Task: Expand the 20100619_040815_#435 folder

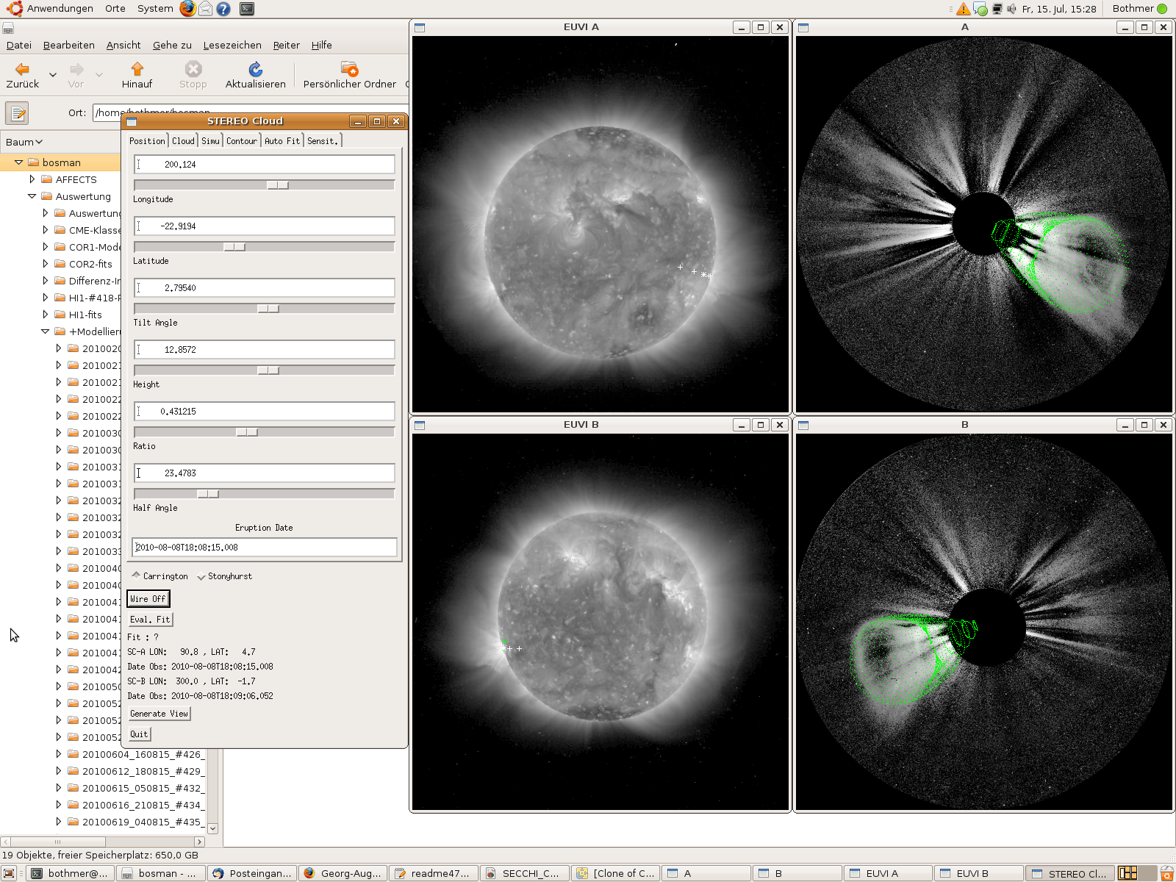Action: tap(58, 822)
